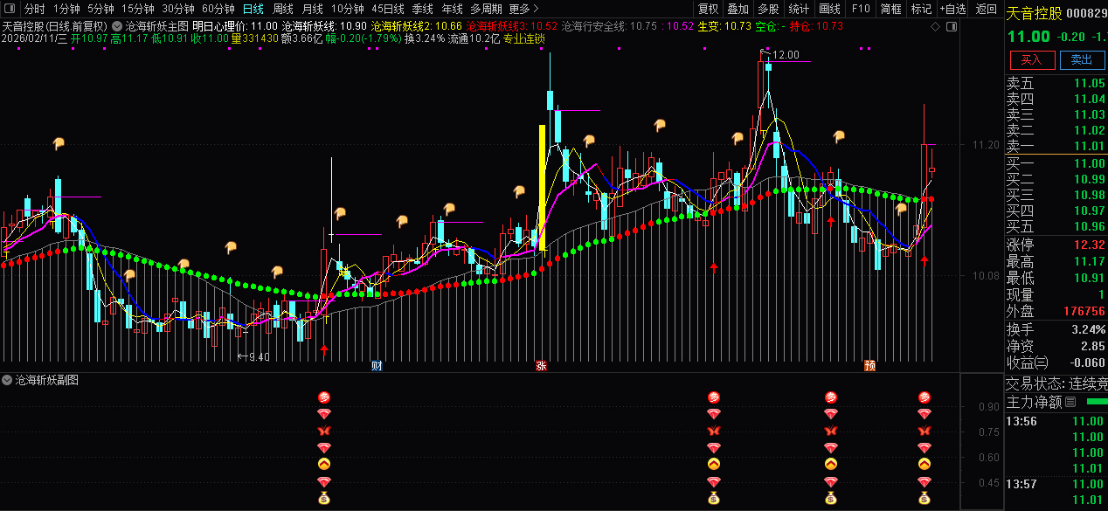
Task: Click butterfly icon in rightmost sub-chart signal column
Action: (924, 431)
